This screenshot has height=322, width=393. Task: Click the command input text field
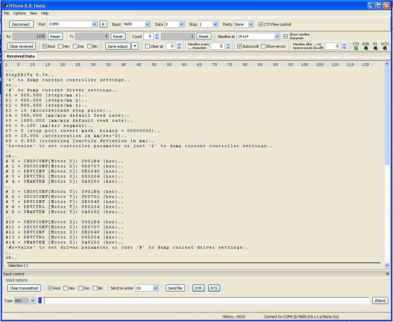[204, 301]
